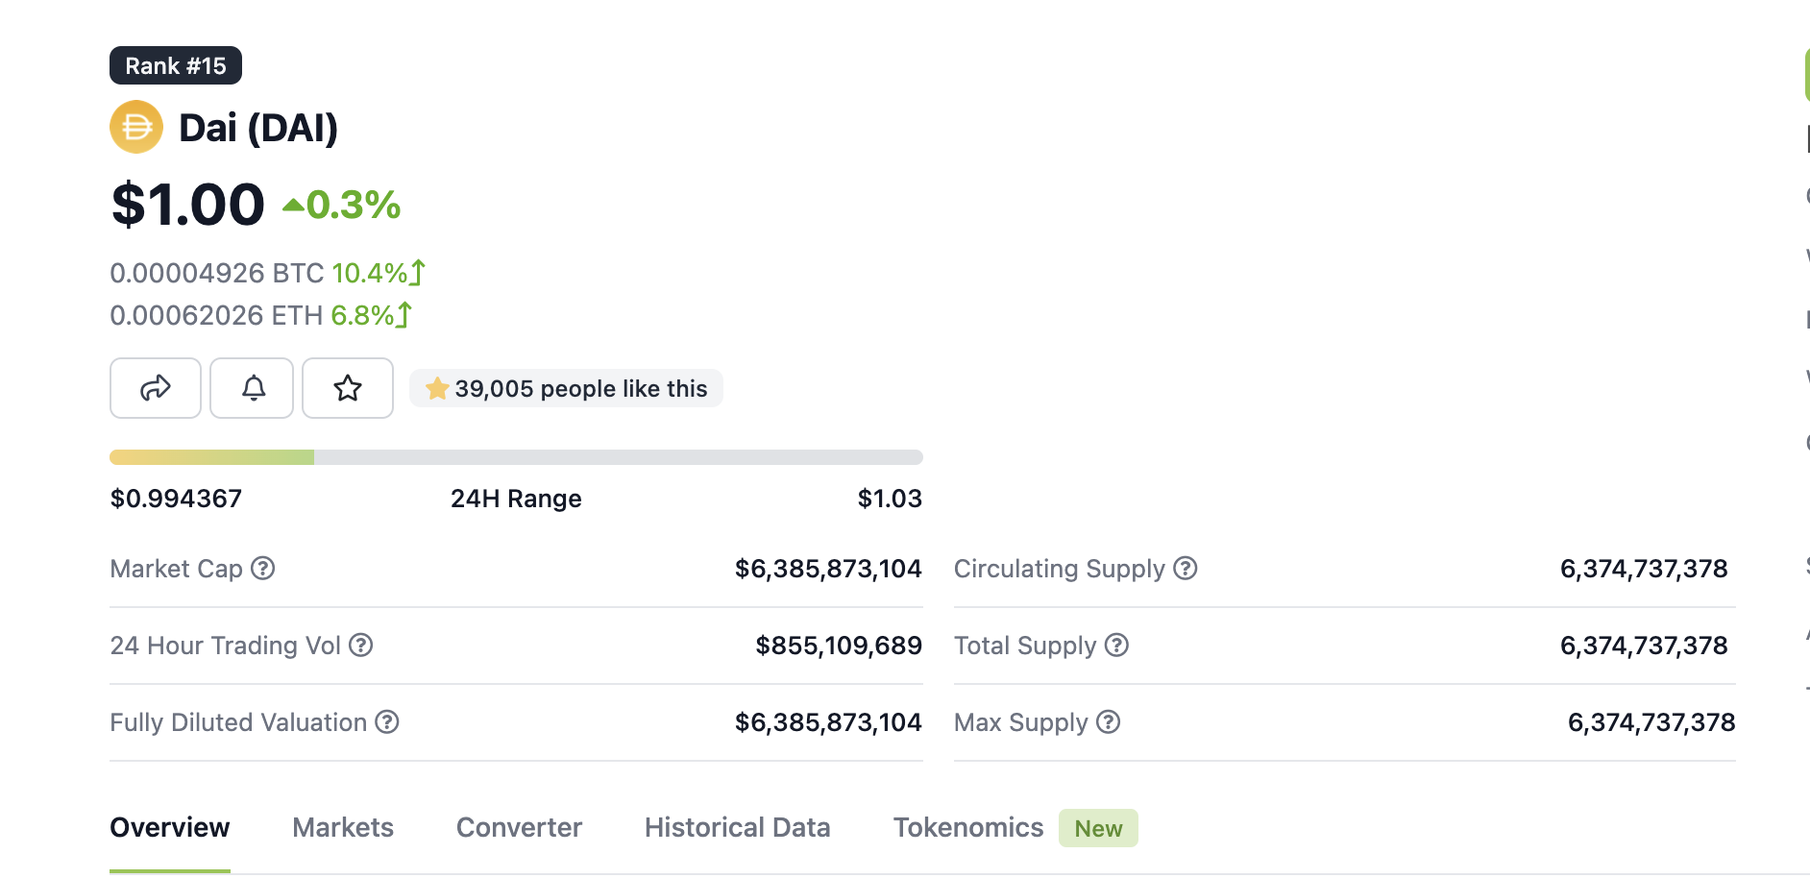1810x878 pixels.
Task: Open the Converter tab
Action: tap(519, 828)
